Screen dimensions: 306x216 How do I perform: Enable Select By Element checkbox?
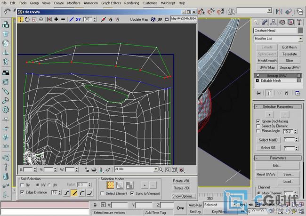point(258,126)
